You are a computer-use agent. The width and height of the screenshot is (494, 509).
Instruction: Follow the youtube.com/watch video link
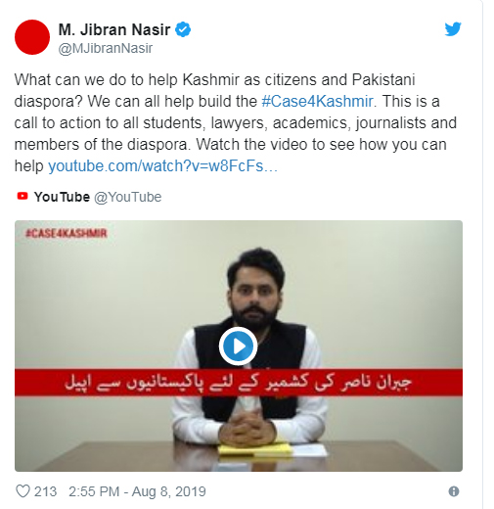pos(162,165)
